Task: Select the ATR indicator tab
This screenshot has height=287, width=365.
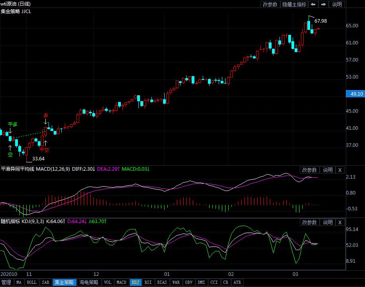Action: 237,283
